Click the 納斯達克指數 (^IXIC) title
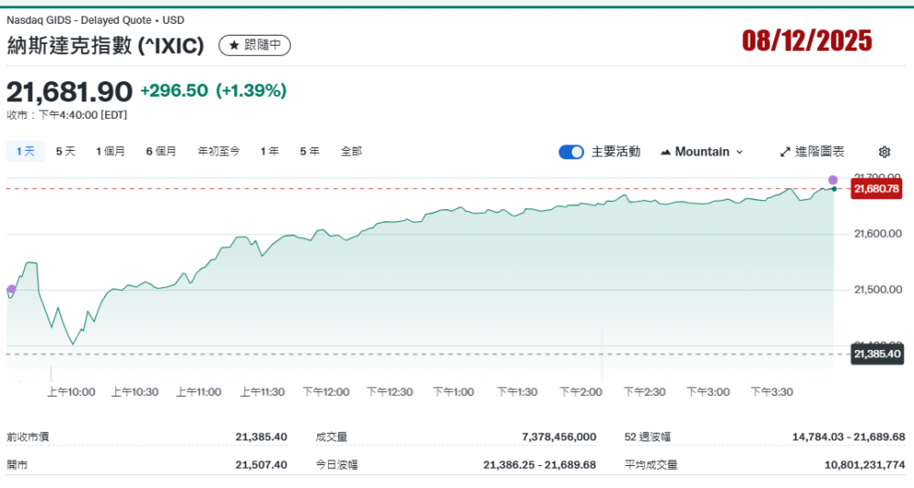 (105, 45)
